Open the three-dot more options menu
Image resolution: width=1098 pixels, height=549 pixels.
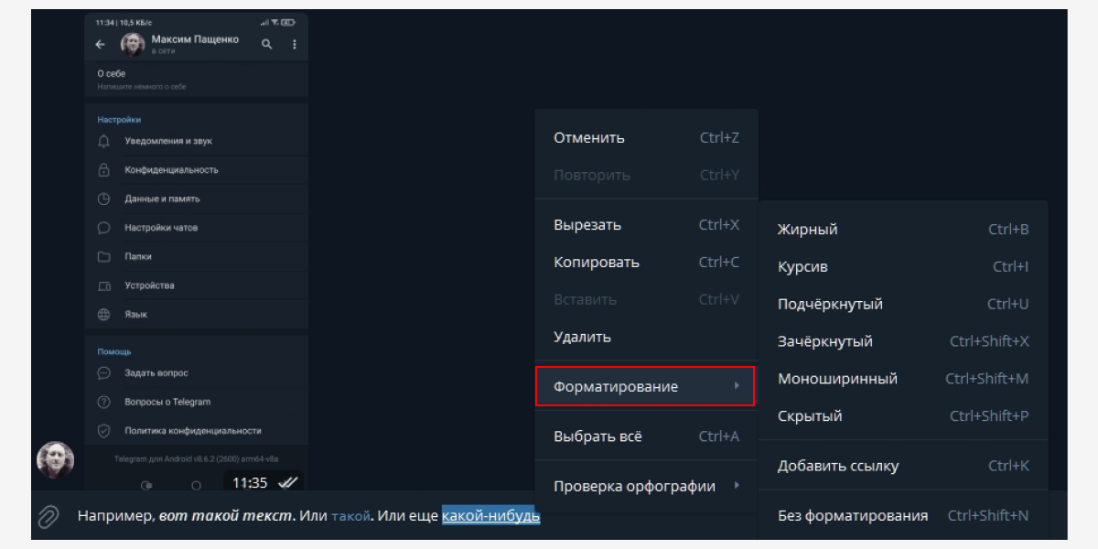[295, 44]
